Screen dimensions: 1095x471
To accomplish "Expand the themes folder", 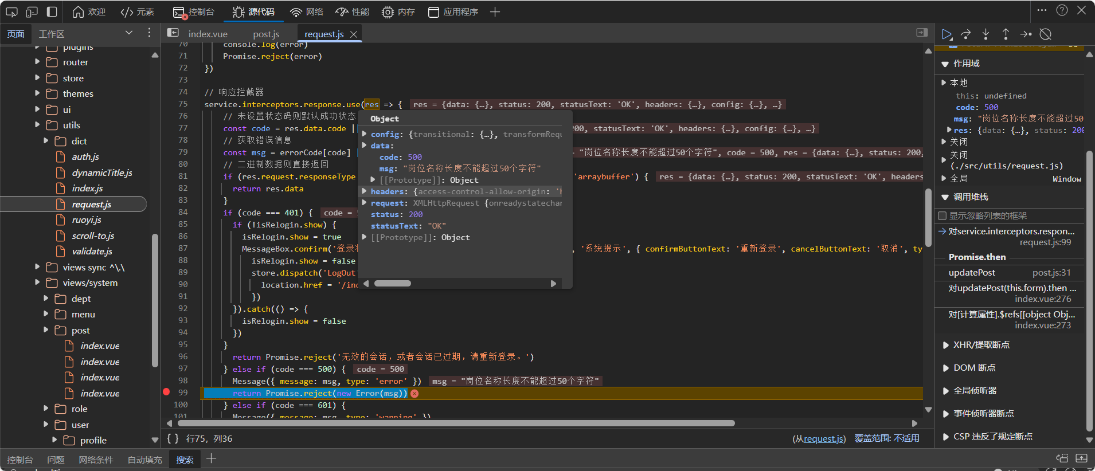I will (x=37, y=93).
